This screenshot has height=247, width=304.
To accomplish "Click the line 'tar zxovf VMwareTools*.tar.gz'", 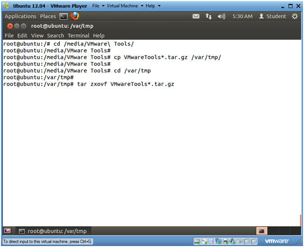I will tap(126, 84).
